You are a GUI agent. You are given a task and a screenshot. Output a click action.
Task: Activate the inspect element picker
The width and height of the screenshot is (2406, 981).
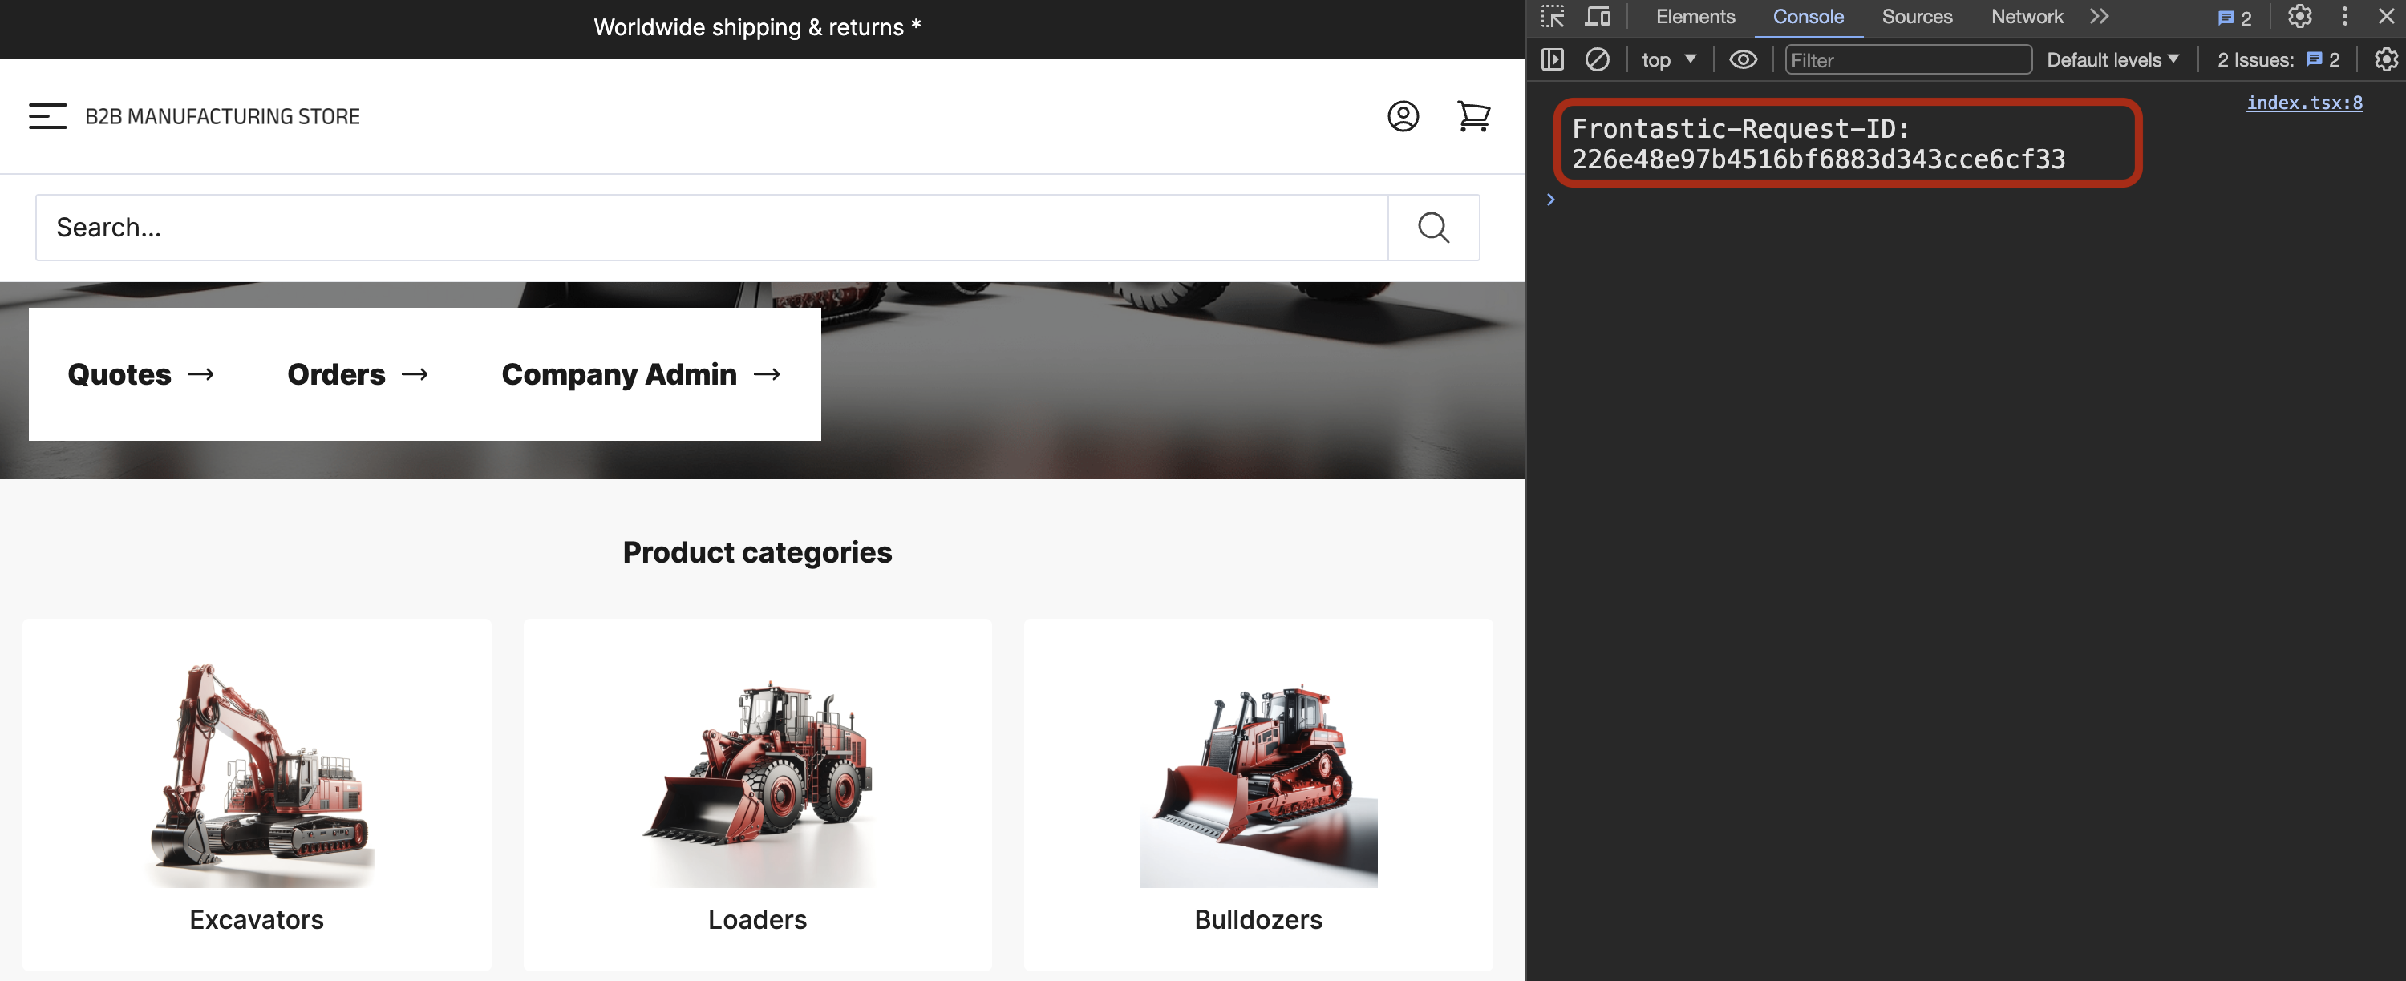pyautogui.click(x=1553, y=17)
